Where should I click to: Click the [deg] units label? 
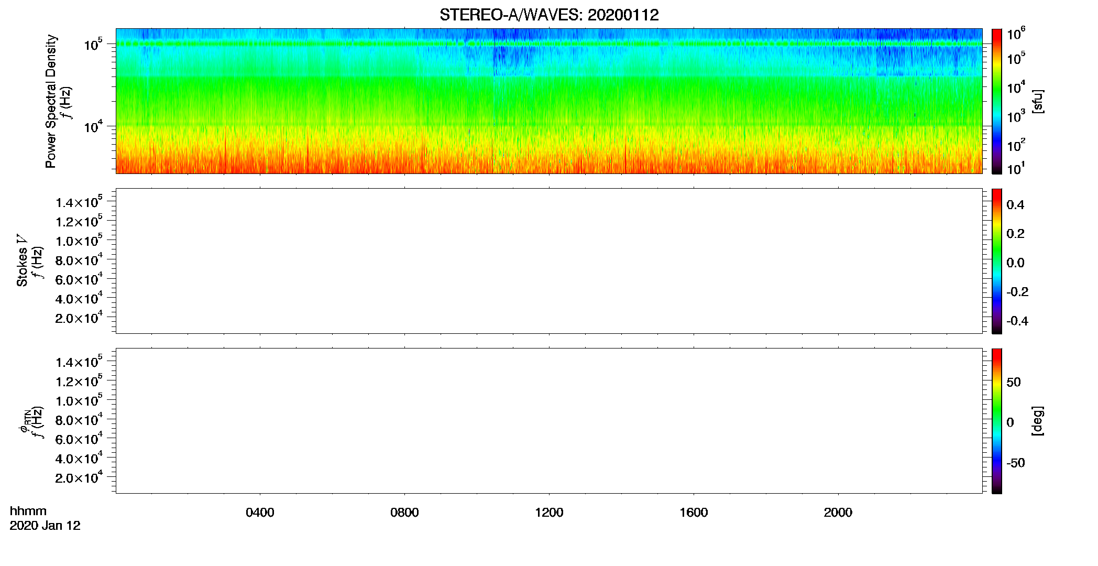pos(1038,421)
